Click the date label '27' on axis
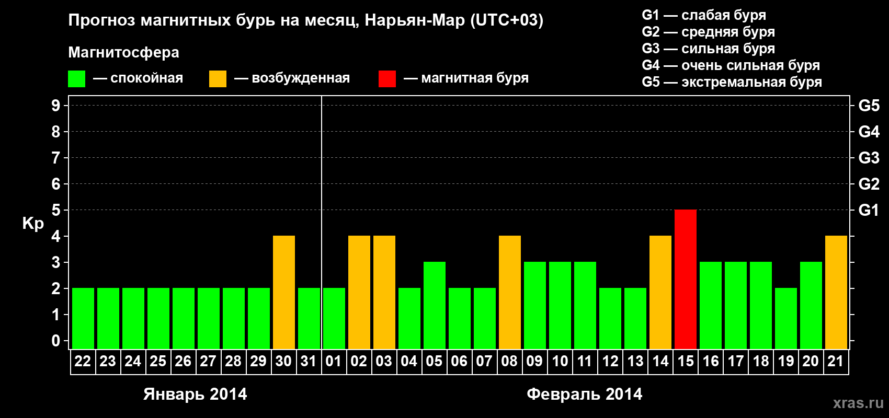The height and width of the screenshot is (418, 889). click(x=208, y=361)
